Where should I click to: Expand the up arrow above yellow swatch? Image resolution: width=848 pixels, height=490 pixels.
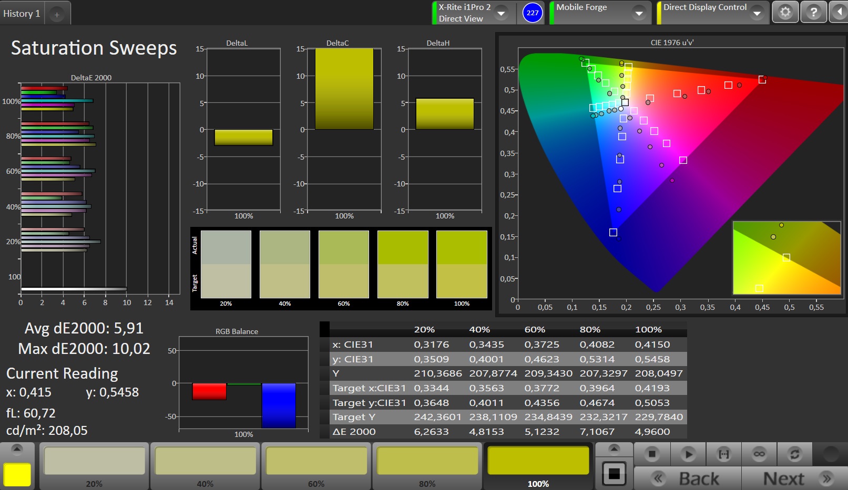tap(17, 449)
